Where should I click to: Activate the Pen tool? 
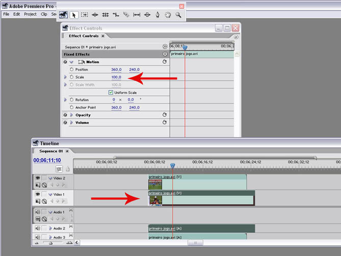coord(158,15)
